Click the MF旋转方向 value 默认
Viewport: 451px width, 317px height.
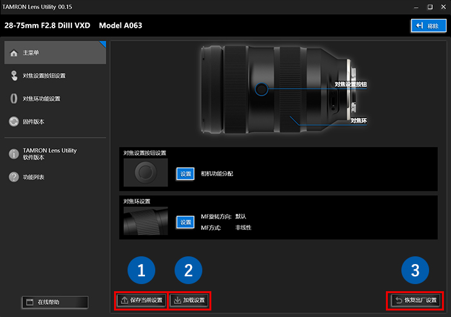point(241,216)
